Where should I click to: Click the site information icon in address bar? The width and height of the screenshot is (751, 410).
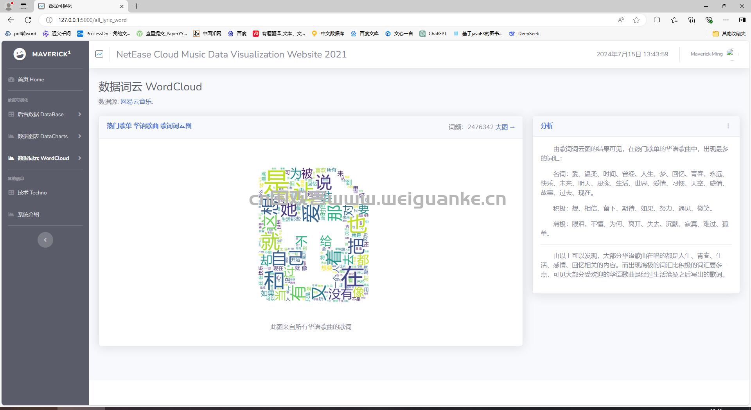pyautogui.click(x=49, y=20)
